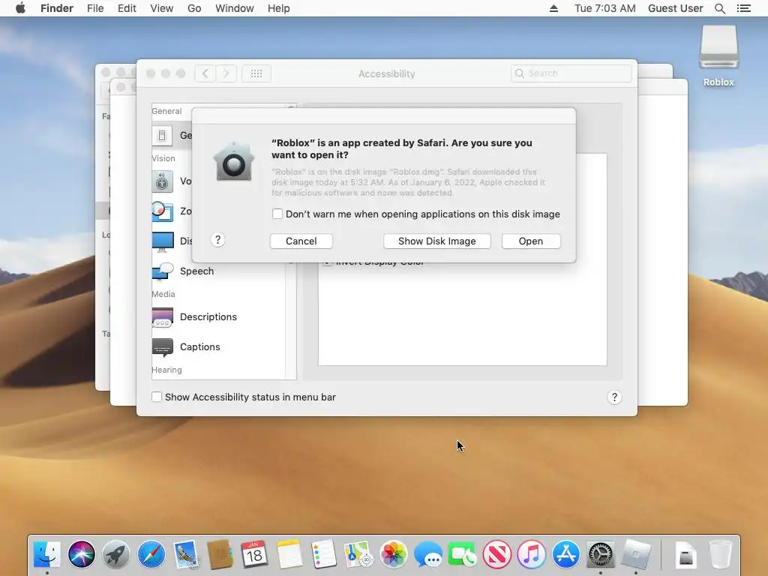Click Show Disk Image button
Image resolution: width=768 pixels, height=576 pixels.
tap(437, 241)
